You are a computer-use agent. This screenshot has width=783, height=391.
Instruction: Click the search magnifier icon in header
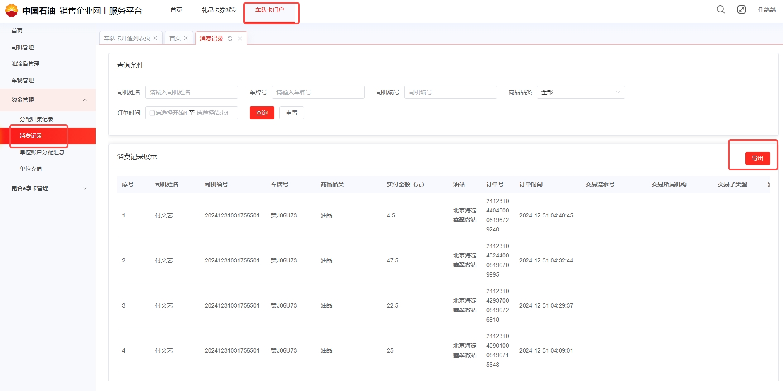click(721, 10)
